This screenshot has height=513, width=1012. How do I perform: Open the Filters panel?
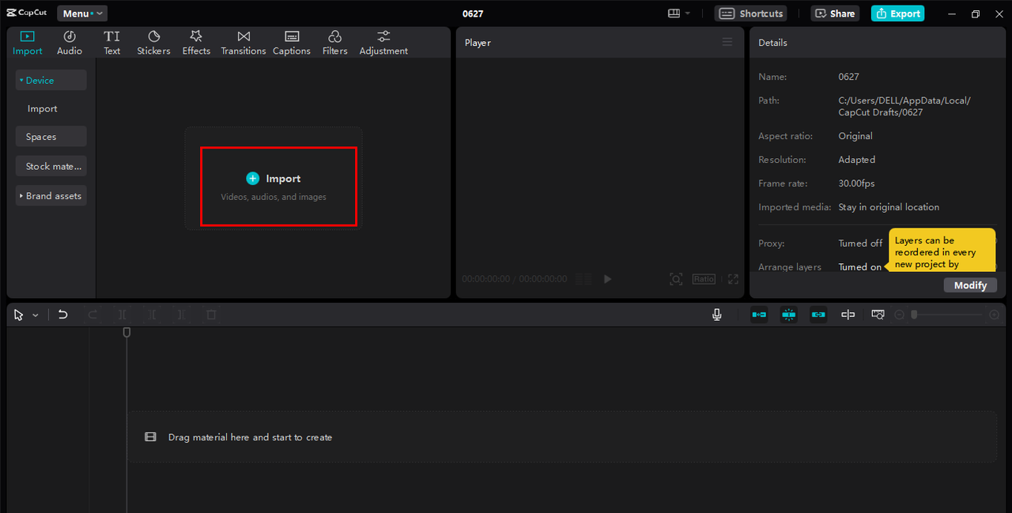click(x=335, y=43)
